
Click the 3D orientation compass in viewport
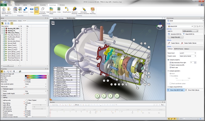coord(160,26)
